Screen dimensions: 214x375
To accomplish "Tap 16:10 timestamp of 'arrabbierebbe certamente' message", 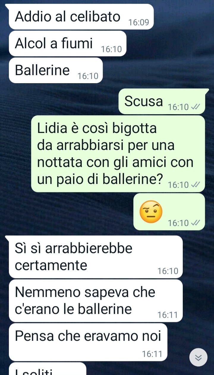I will [x=168, y=271].
